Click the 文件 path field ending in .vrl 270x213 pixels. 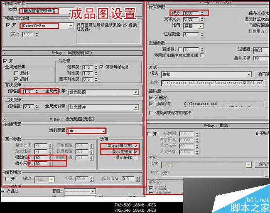pyautogui.click(x=212, y=83)
